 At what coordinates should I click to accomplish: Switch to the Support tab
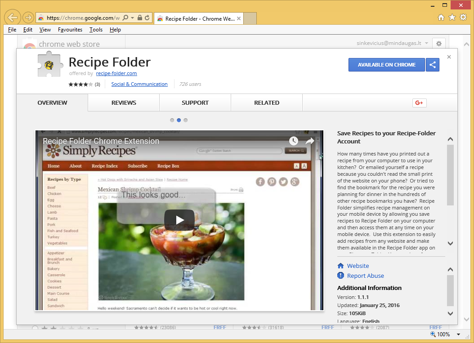point(195,103)
